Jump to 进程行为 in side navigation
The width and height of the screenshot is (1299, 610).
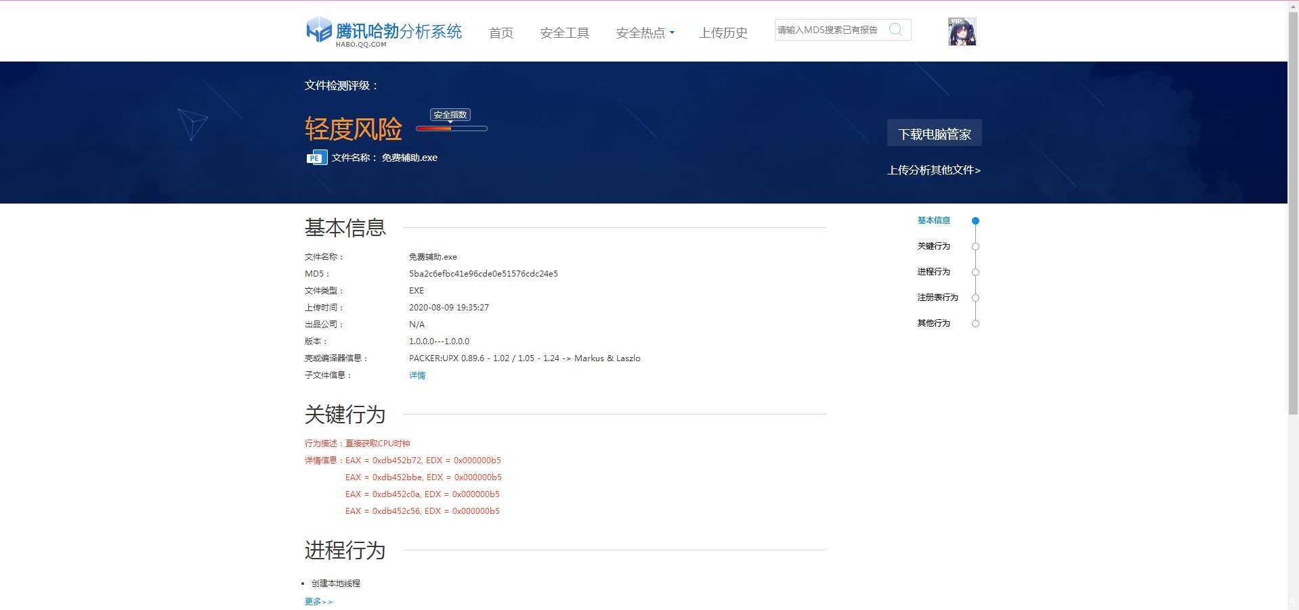pyautogui.click(x=934, y=272)
